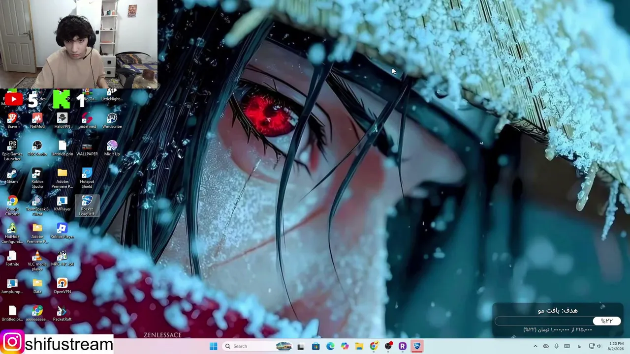The image size is (630, 354).
Task: Select the Steam desktop shortcut
Action: pyautogui.click(x=12, y=176)
